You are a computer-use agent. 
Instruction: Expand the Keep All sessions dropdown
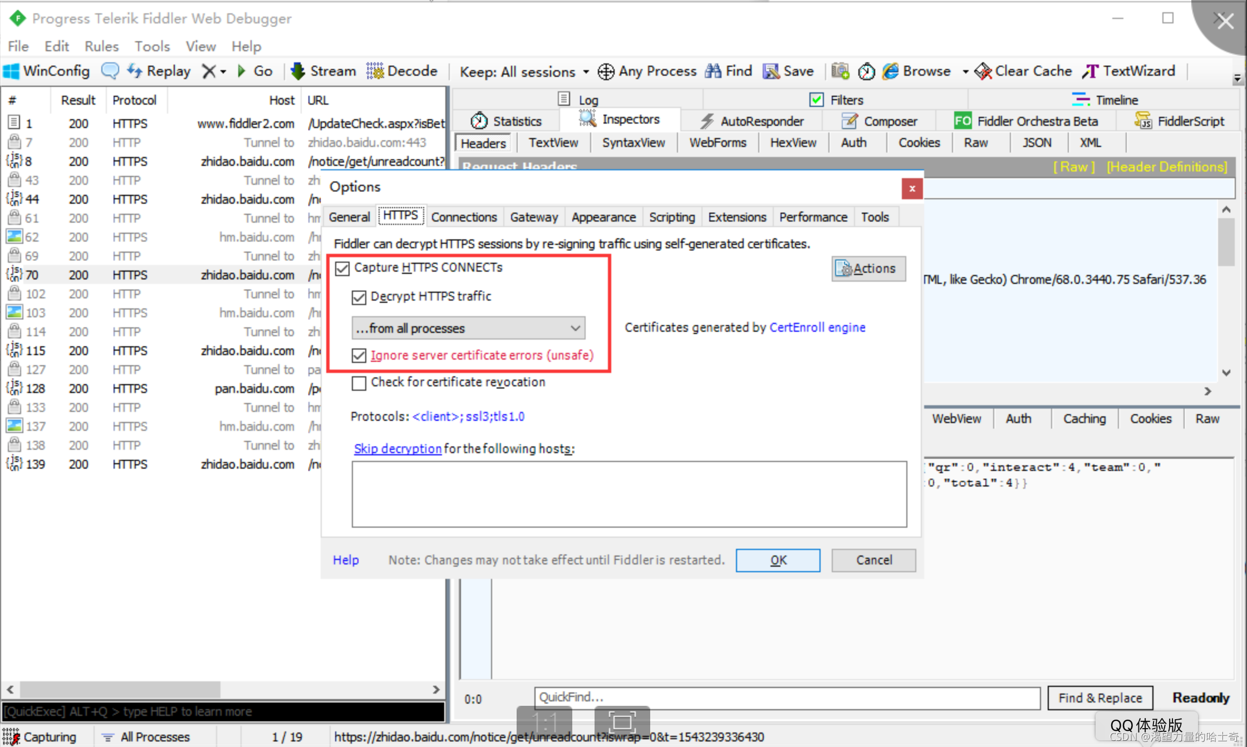tap(586, 72)
